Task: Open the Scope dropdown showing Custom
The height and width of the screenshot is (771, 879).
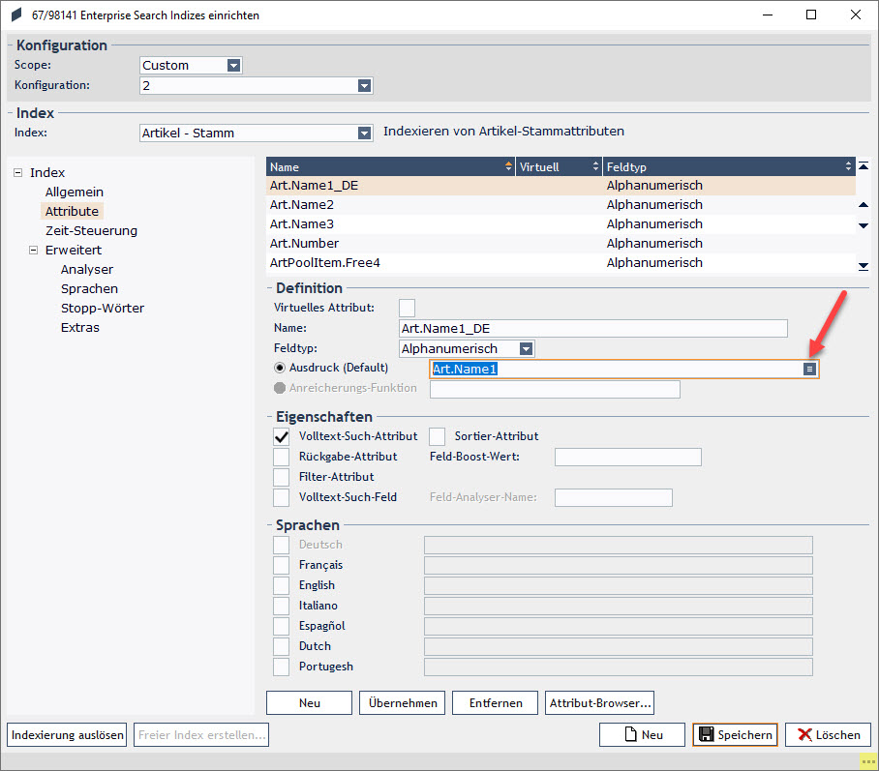Action: (233, 66)
